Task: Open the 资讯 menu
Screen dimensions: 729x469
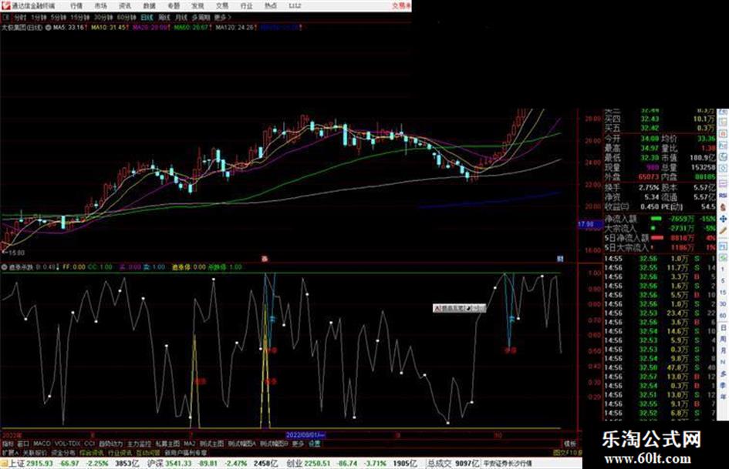Action: click(125, 6)
